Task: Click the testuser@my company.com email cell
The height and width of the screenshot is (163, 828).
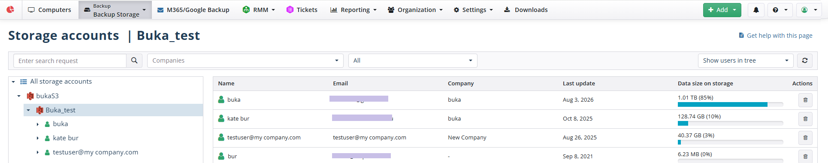Action: click(x=369, y=138)
